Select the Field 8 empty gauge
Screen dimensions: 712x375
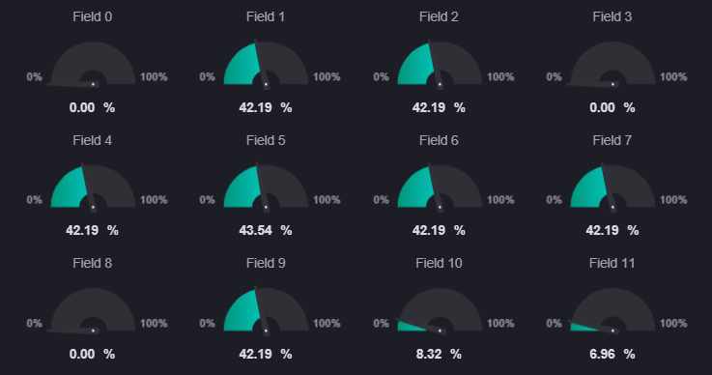[93, 309]
